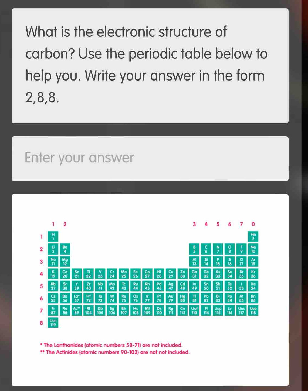Select the Helium (He) element tile

pos(253,236)
